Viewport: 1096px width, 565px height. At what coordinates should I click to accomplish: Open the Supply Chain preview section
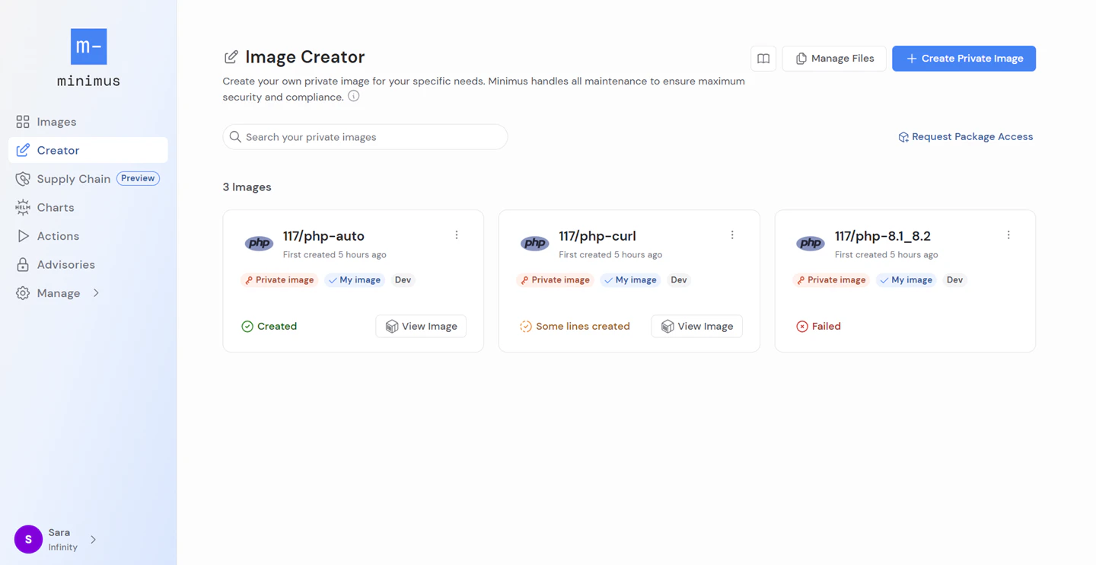point(73,178)
